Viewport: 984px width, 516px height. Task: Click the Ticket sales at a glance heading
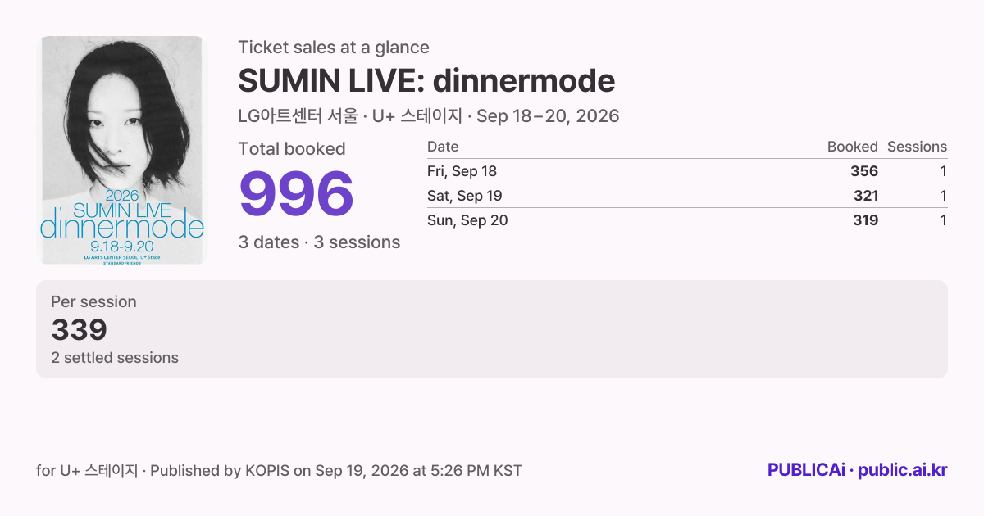334,48
